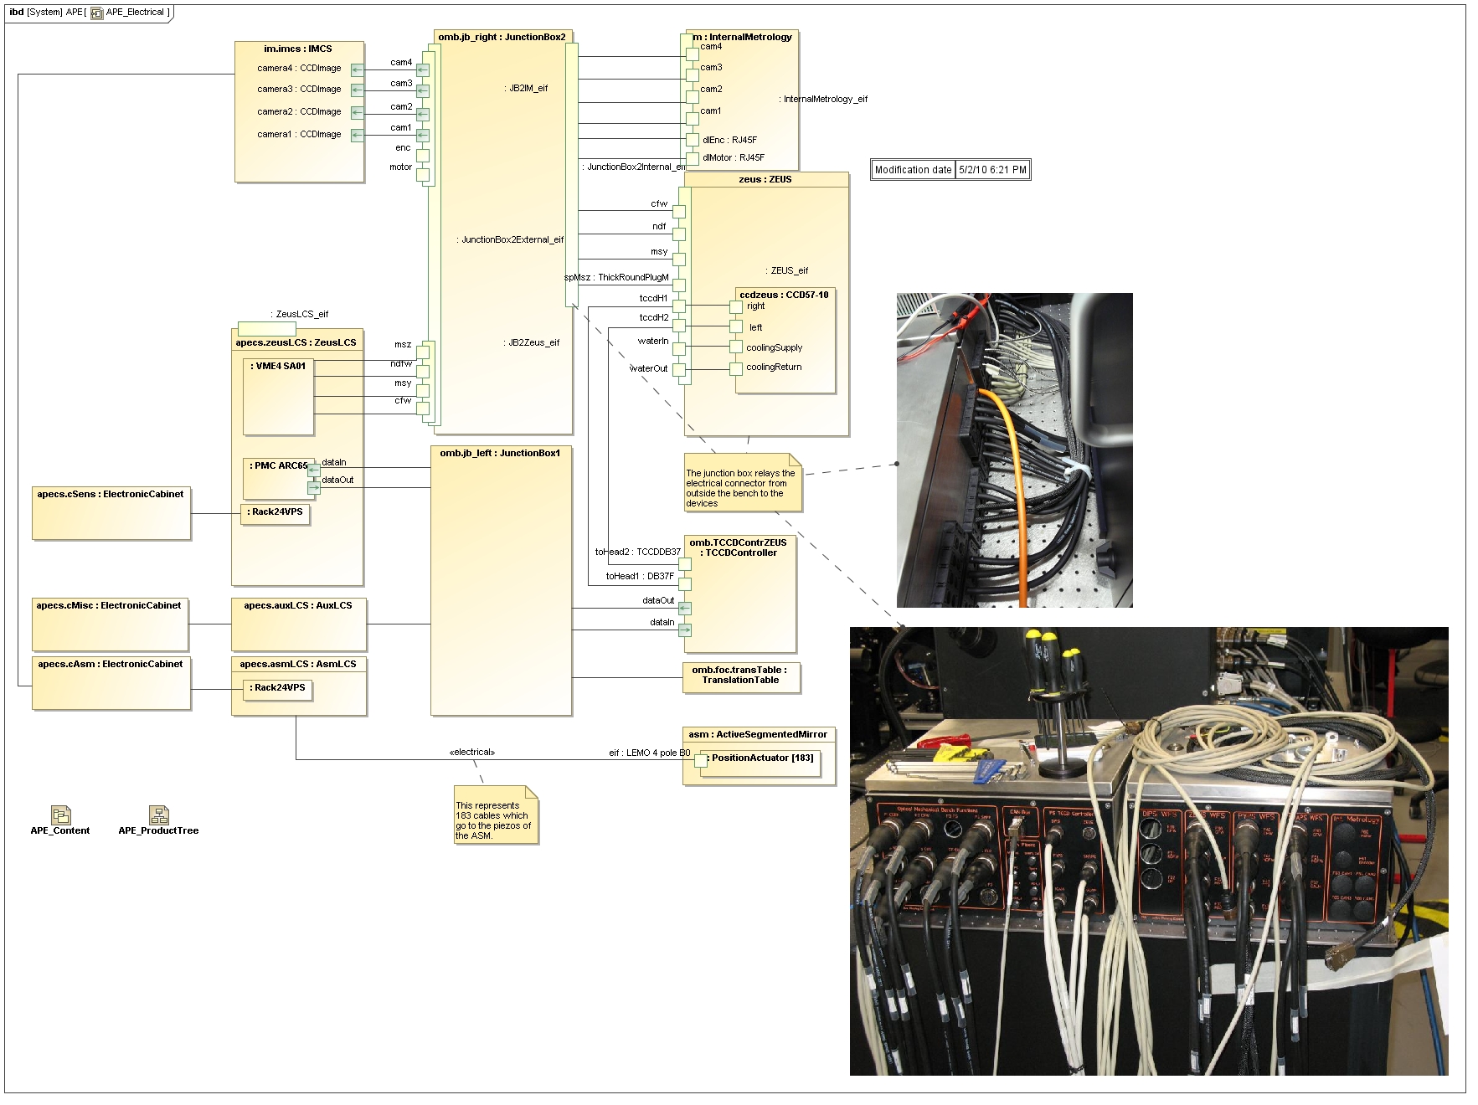The width and height of the screenshot is (1478, 1105).
Task: Click the 'Modification date' label cell
Action: pyautogui.click(x=913, y=170)
